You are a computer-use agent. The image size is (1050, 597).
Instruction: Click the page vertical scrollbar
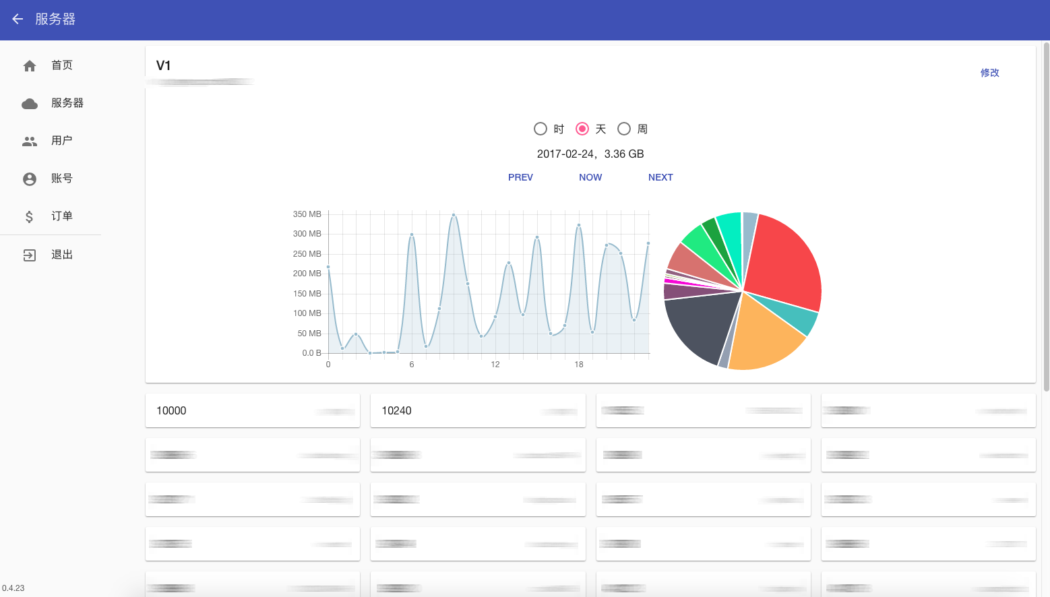(1046, 216)
